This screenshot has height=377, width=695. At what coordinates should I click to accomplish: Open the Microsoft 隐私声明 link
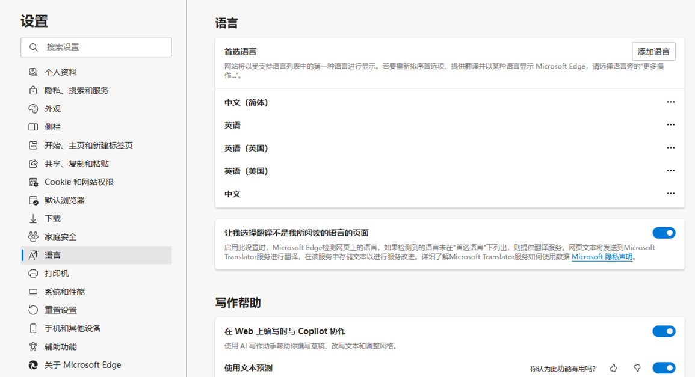click(x=602, y=257)
